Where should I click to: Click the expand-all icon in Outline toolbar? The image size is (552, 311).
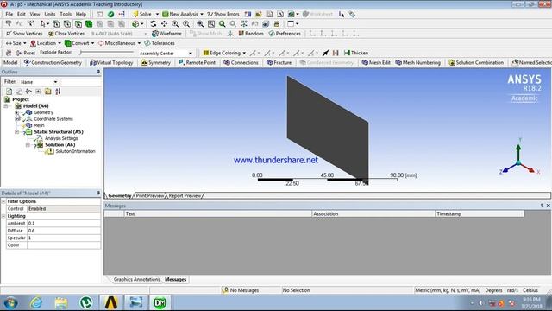pos(38,92)
